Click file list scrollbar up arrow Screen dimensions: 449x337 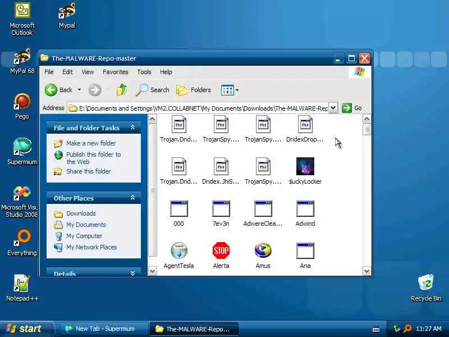click(x=367, y=119)
